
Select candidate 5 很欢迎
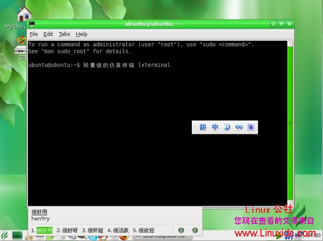[143, 230]
